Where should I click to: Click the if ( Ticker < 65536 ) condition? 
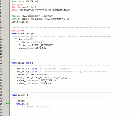tap(30, 42)
